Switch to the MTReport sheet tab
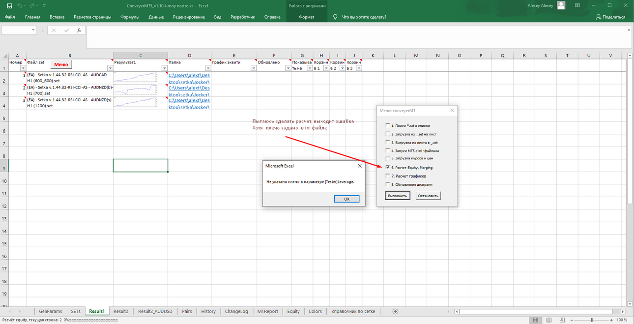 pyautogui.click(x=268, y=311)
